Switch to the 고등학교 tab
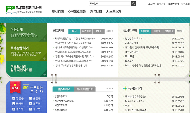 pos(169,31)
